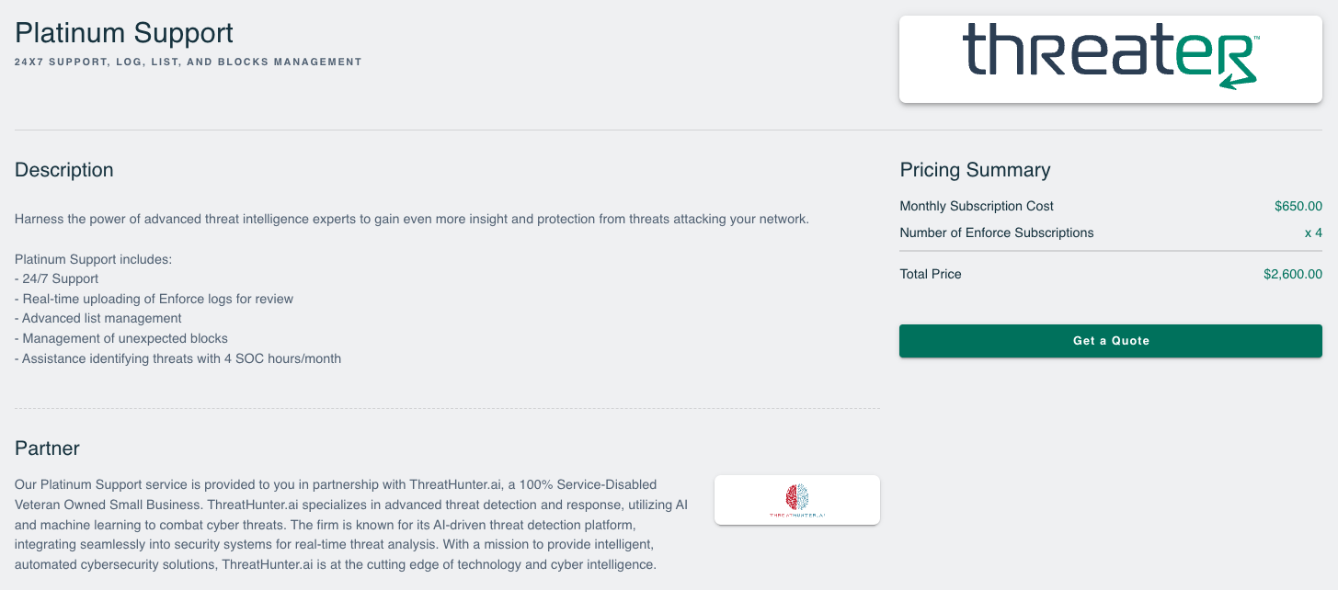The height and width of the screenshot is (590, 1338).
Task: Click the SOC hours/month list item
Action: pos(178,358)
